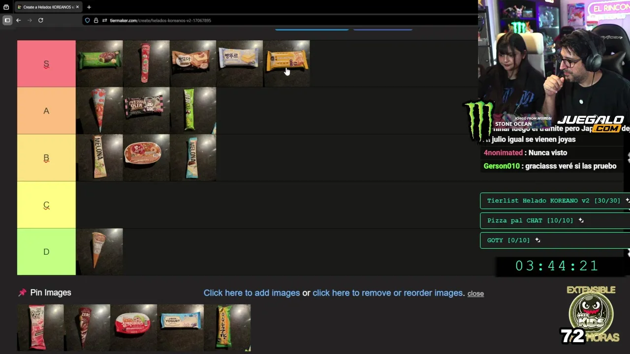
Task: Click GOTY [0/10] goal bar
Action: (x=555, y=240)
